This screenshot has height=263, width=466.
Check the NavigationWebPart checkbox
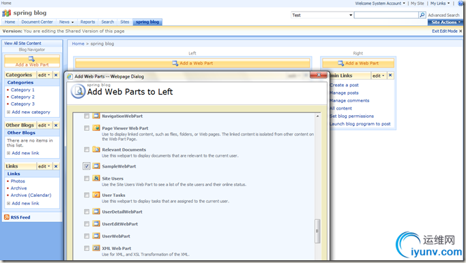click(x=87, y=116)
